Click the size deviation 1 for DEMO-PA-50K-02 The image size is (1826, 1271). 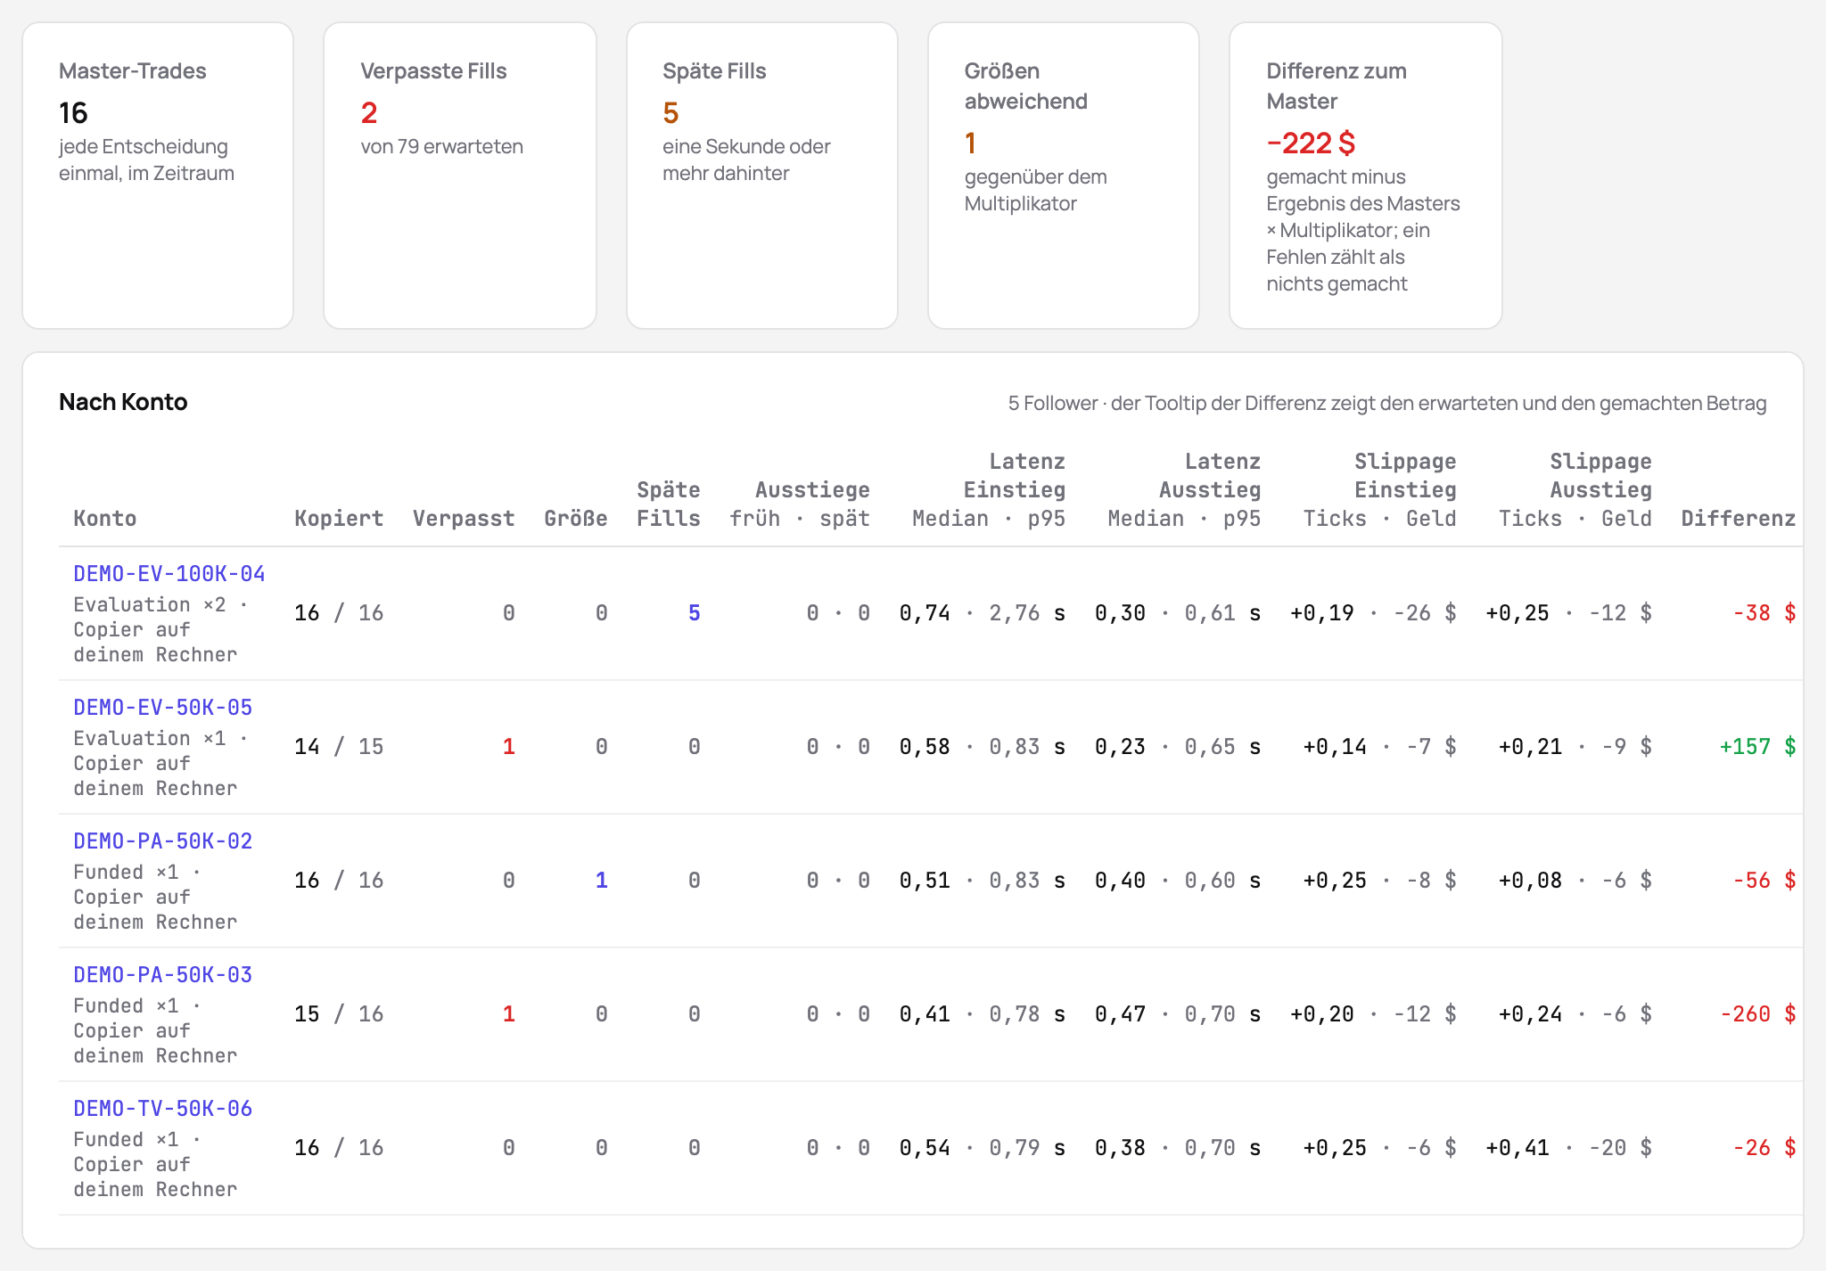click(602, 881)
